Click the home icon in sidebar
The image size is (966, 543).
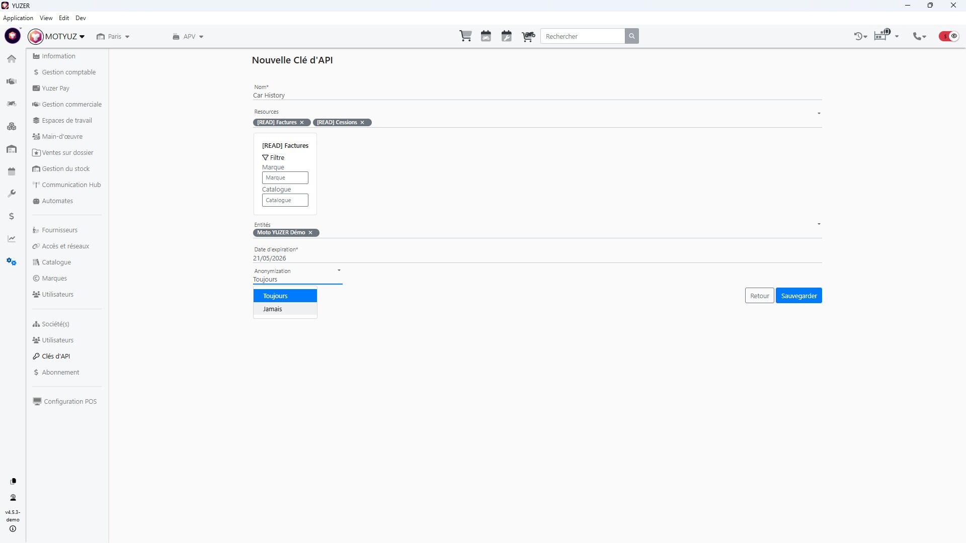[12, 59]
